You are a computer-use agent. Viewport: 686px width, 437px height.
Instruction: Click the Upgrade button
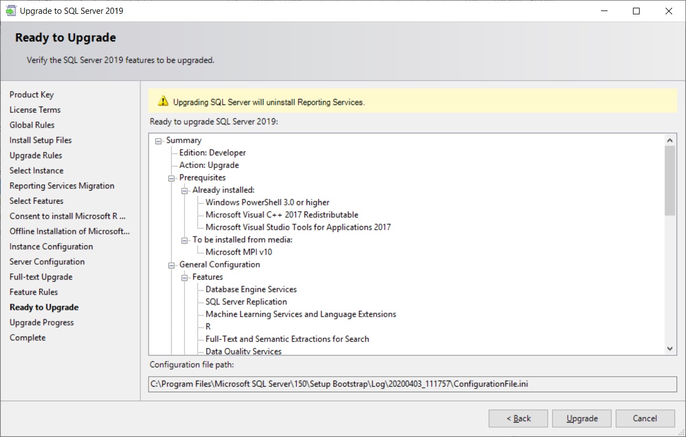(582, 418)
